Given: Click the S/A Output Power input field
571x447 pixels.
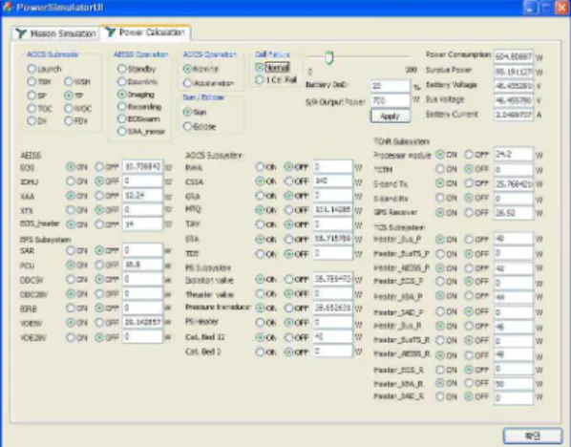Looking at the screenshot, I should [390, 101].
